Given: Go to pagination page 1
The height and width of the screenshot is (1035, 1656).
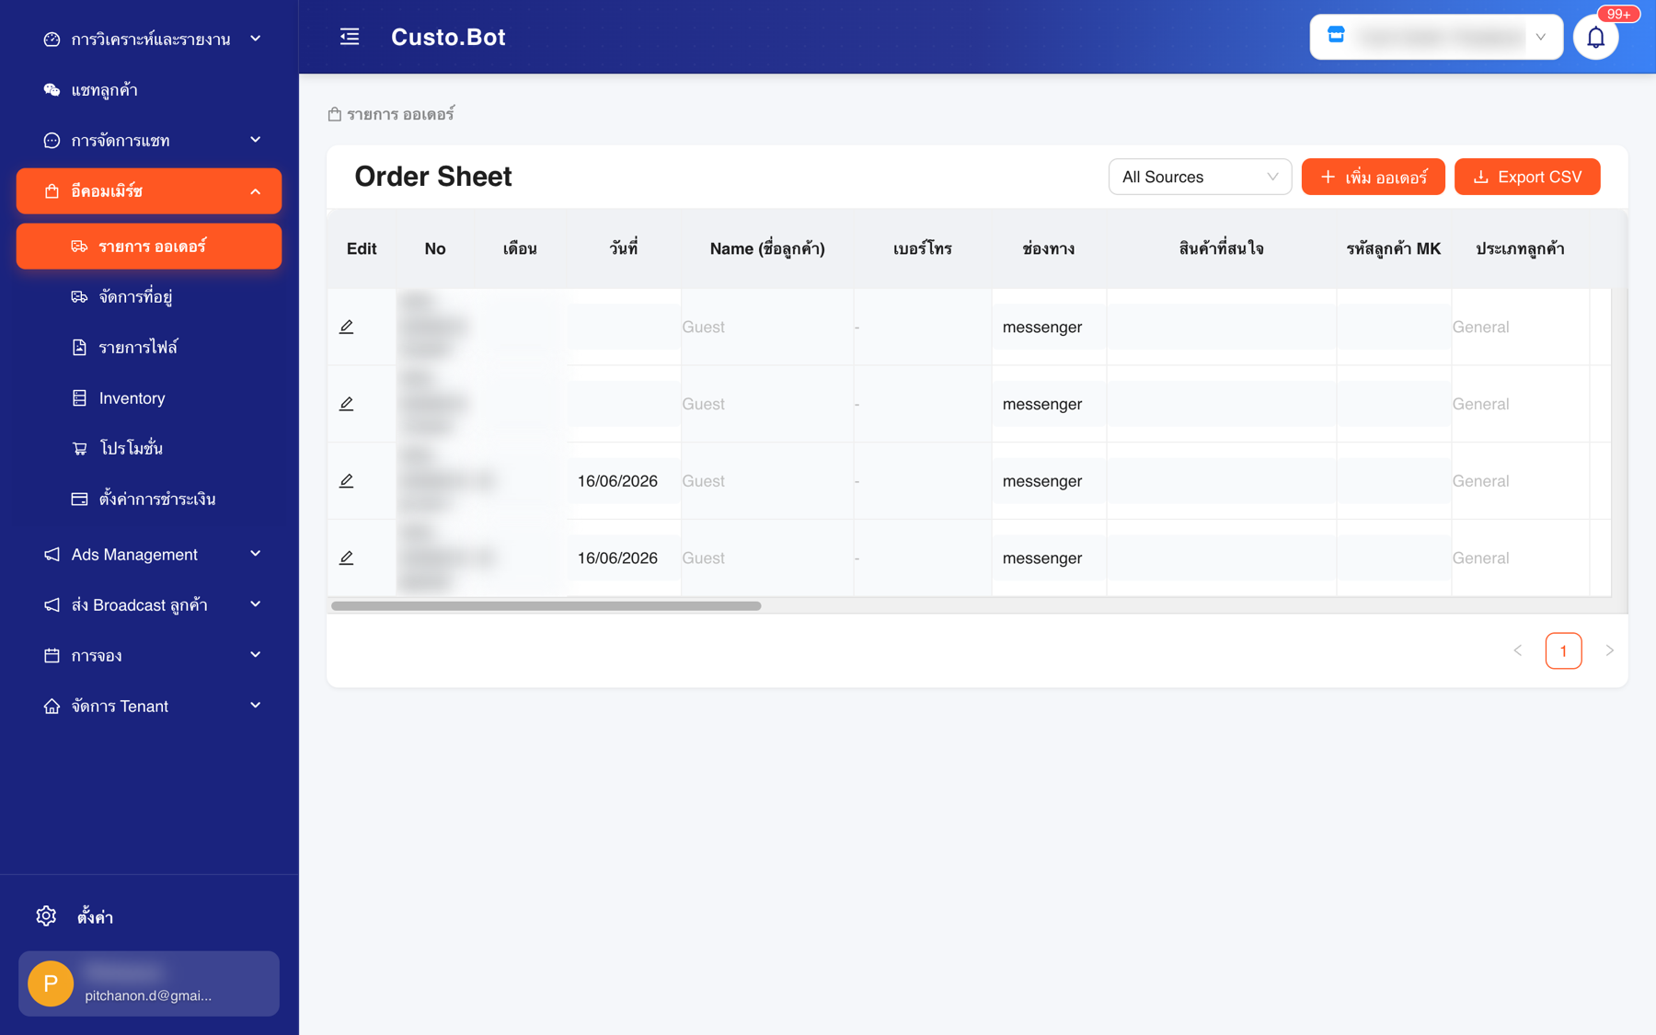Looking at the screenshot, I should coord(1563,650).
